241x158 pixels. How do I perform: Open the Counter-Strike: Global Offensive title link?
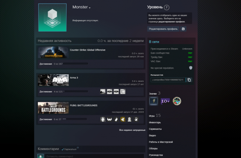click(87, 50)
